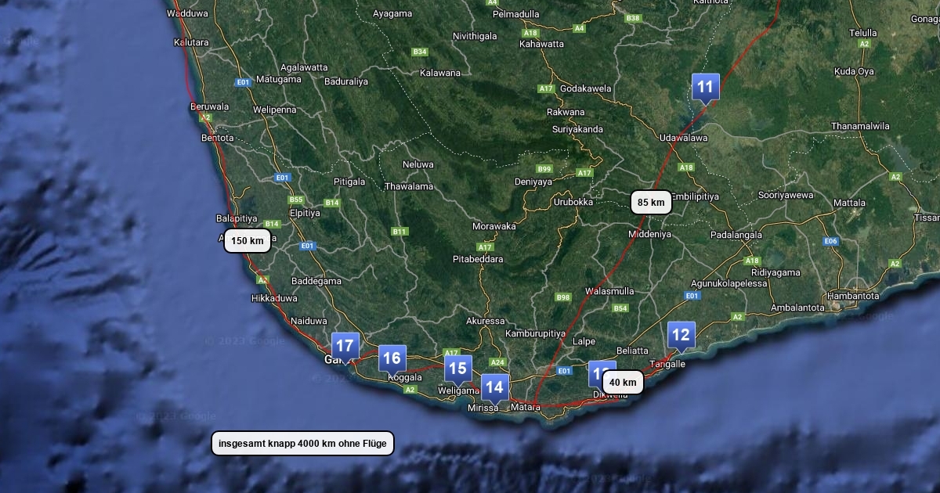Click the 40 km distance label

[x=623, y=383]
